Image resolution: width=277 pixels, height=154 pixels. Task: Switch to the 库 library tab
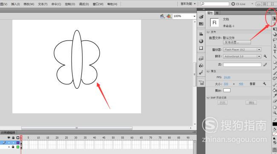coord(217,13)
